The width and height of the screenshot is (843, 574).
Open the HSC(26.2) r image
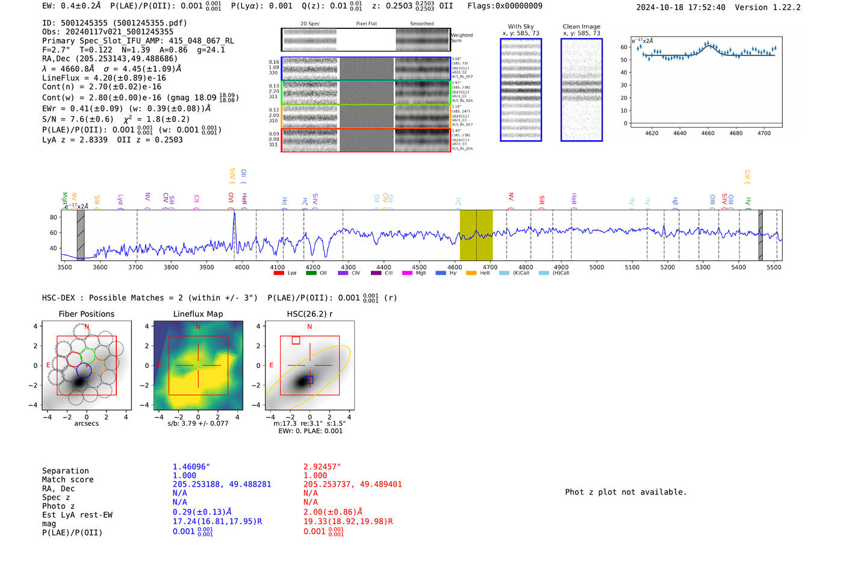pyautogui.click(x=310, y=366)
